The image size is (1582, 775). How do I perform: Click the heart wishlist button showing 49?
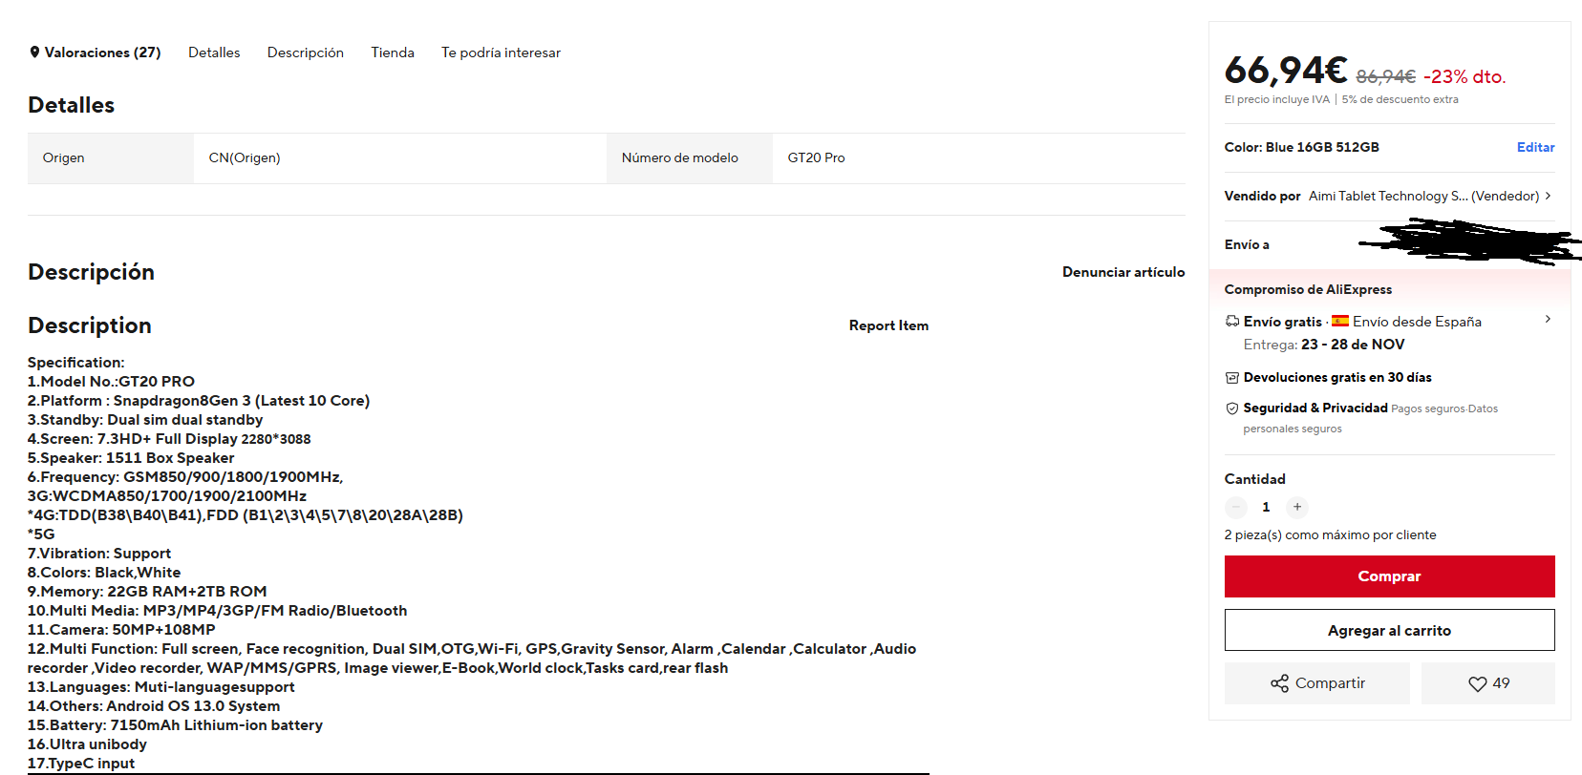pos(1487,683)
